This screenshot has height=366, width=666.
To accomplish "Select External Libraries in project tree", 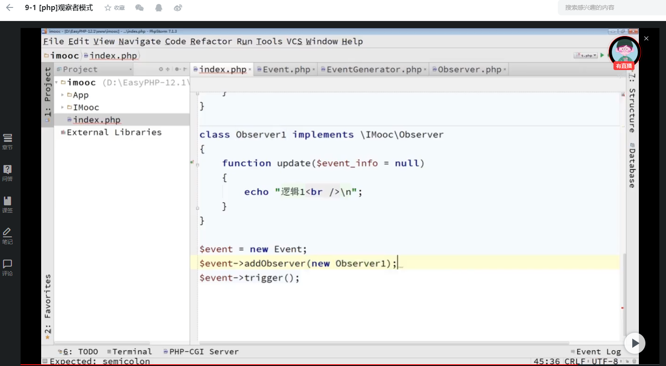I will [x=114, y=132].
